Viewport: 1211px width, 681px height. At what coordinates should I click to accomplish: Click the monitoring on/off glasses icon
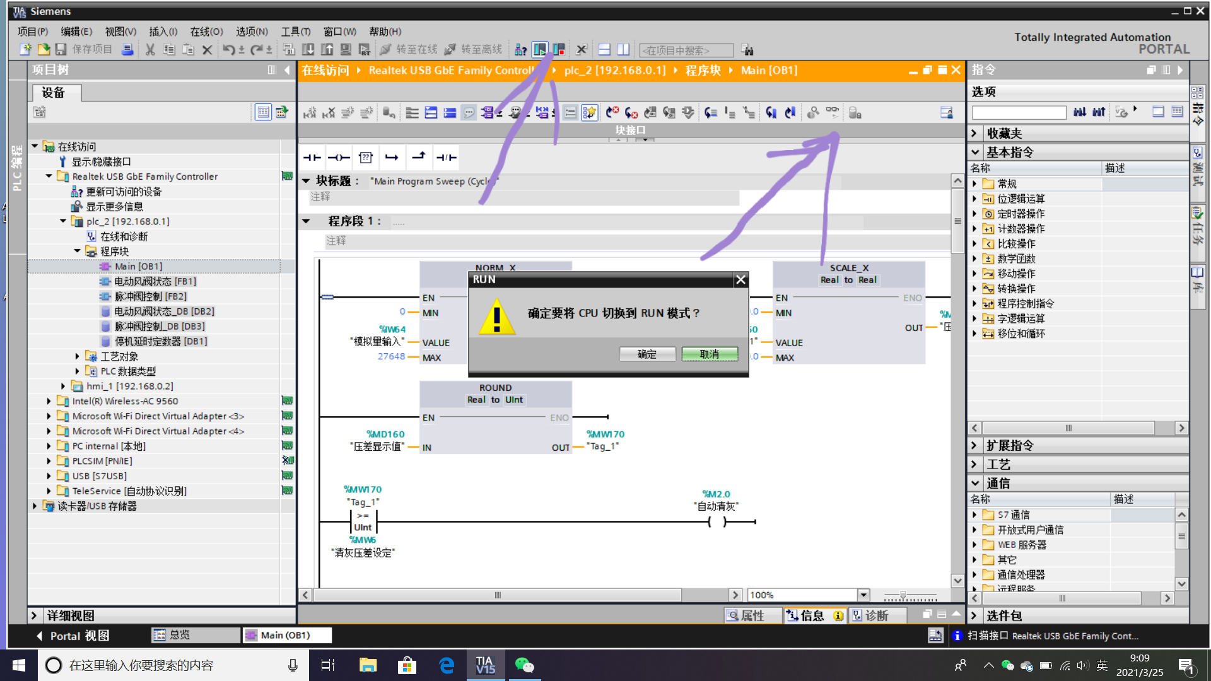[833, 112]
